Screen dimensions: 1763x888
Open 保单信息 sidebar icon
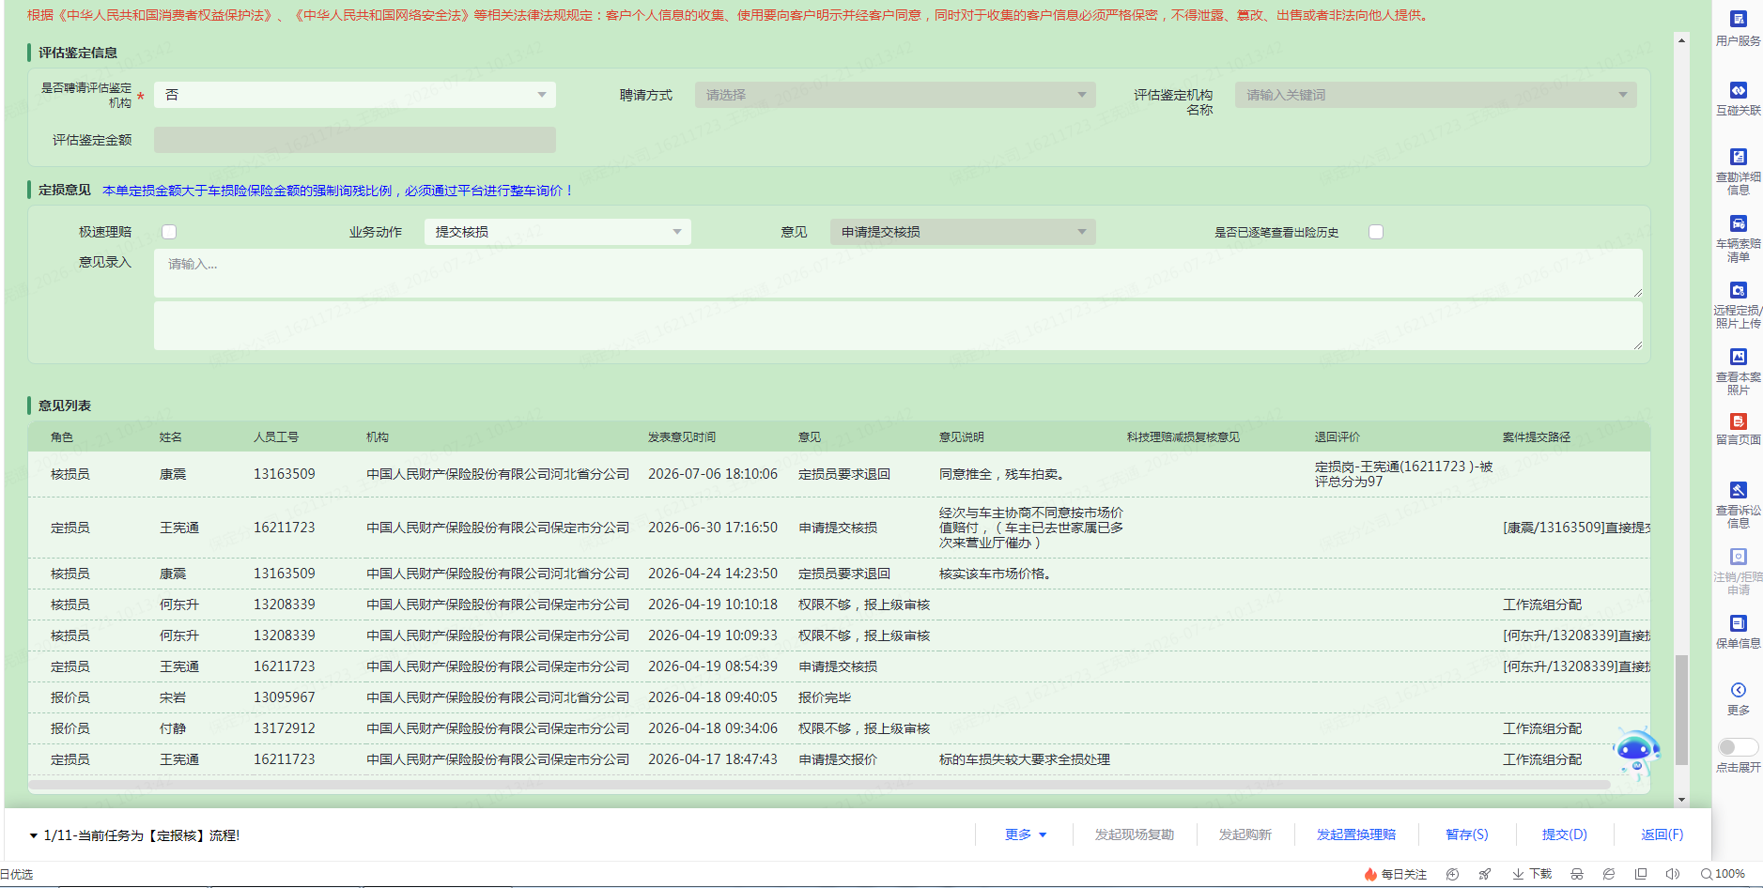point(1738,623)
